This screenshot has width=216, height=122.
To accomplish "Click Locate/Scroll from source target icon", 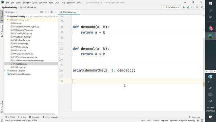I will coord(42,12).
